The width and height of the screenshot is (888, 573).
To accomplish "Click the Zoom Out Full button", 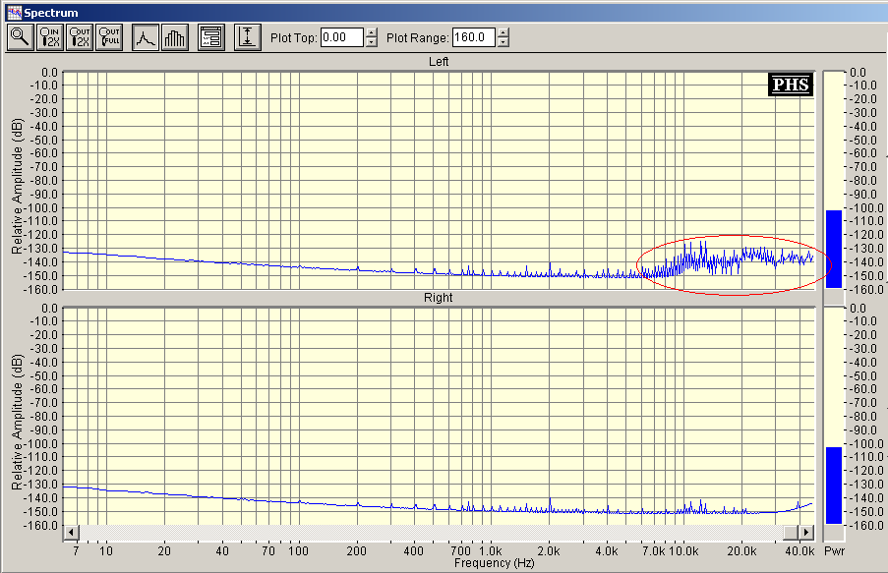I will click(x=110, y=38).
